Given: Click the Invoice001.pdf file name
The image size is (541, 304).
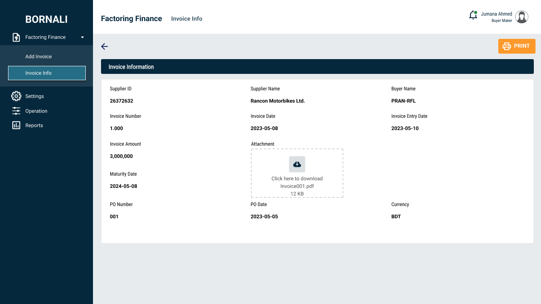Looking at the screenshot, I should click(297, 186).
